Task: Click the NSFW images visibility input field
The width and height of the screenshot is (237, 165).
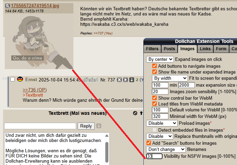Action: tap(154, 156)
